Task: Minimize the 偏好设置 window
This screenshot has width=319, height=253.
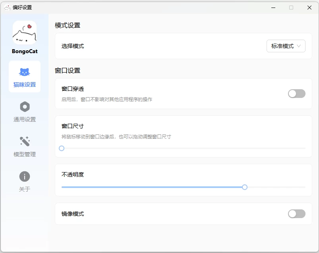Action: pos(273,7)
